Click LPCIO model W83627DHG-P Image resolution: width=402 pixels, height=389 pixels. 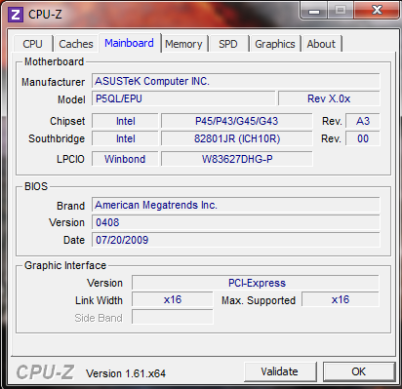237,159
